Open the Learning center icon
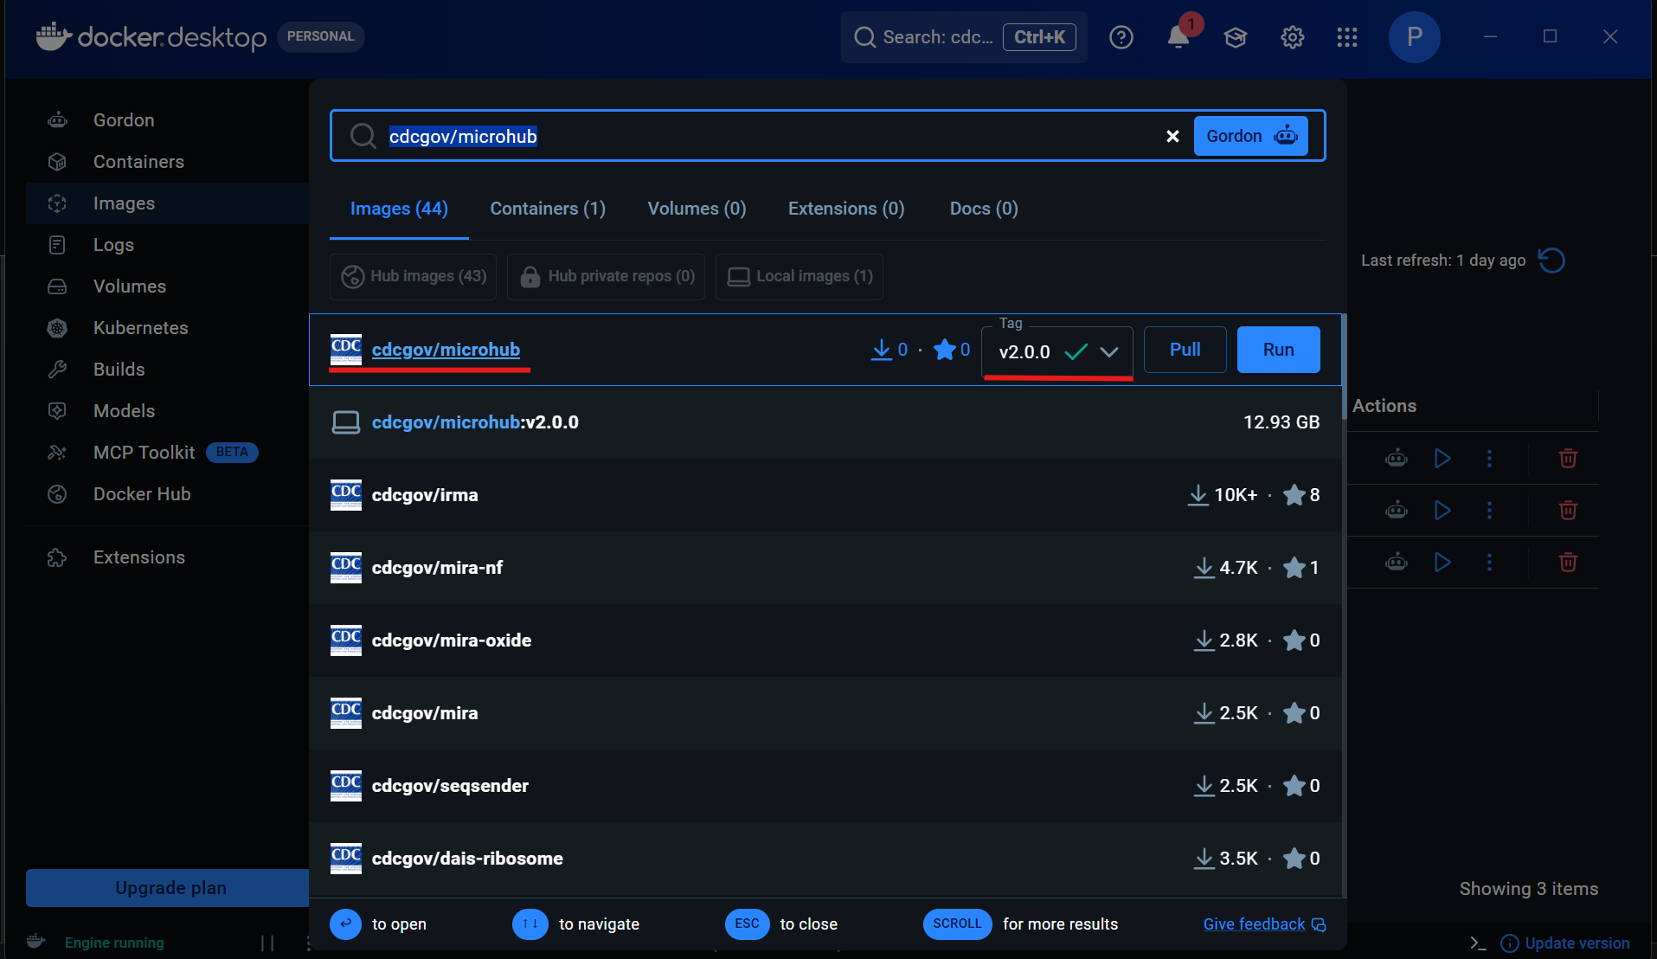This screenshot has height=959, width=1657. (x=1235, y=37)
